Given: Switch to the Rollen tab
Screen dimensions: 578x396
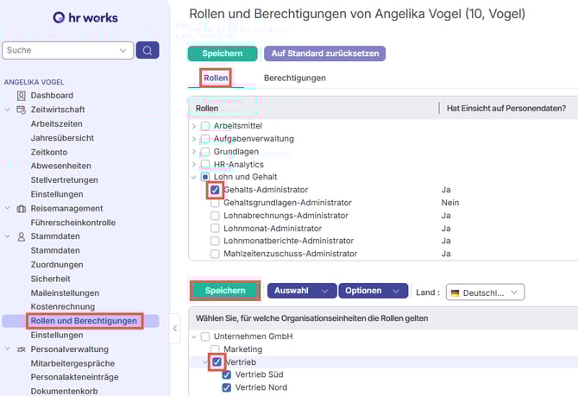Looking at the screenshot, I should click(216, 79).
